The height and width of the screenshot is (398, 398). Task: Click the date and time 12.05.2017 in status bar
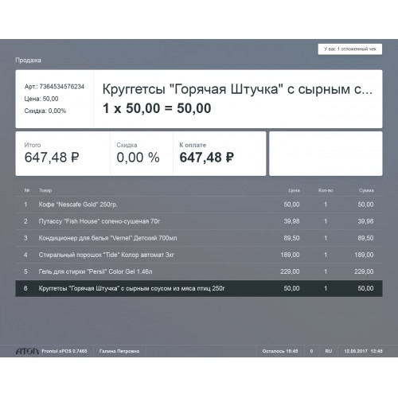(363, 351)
